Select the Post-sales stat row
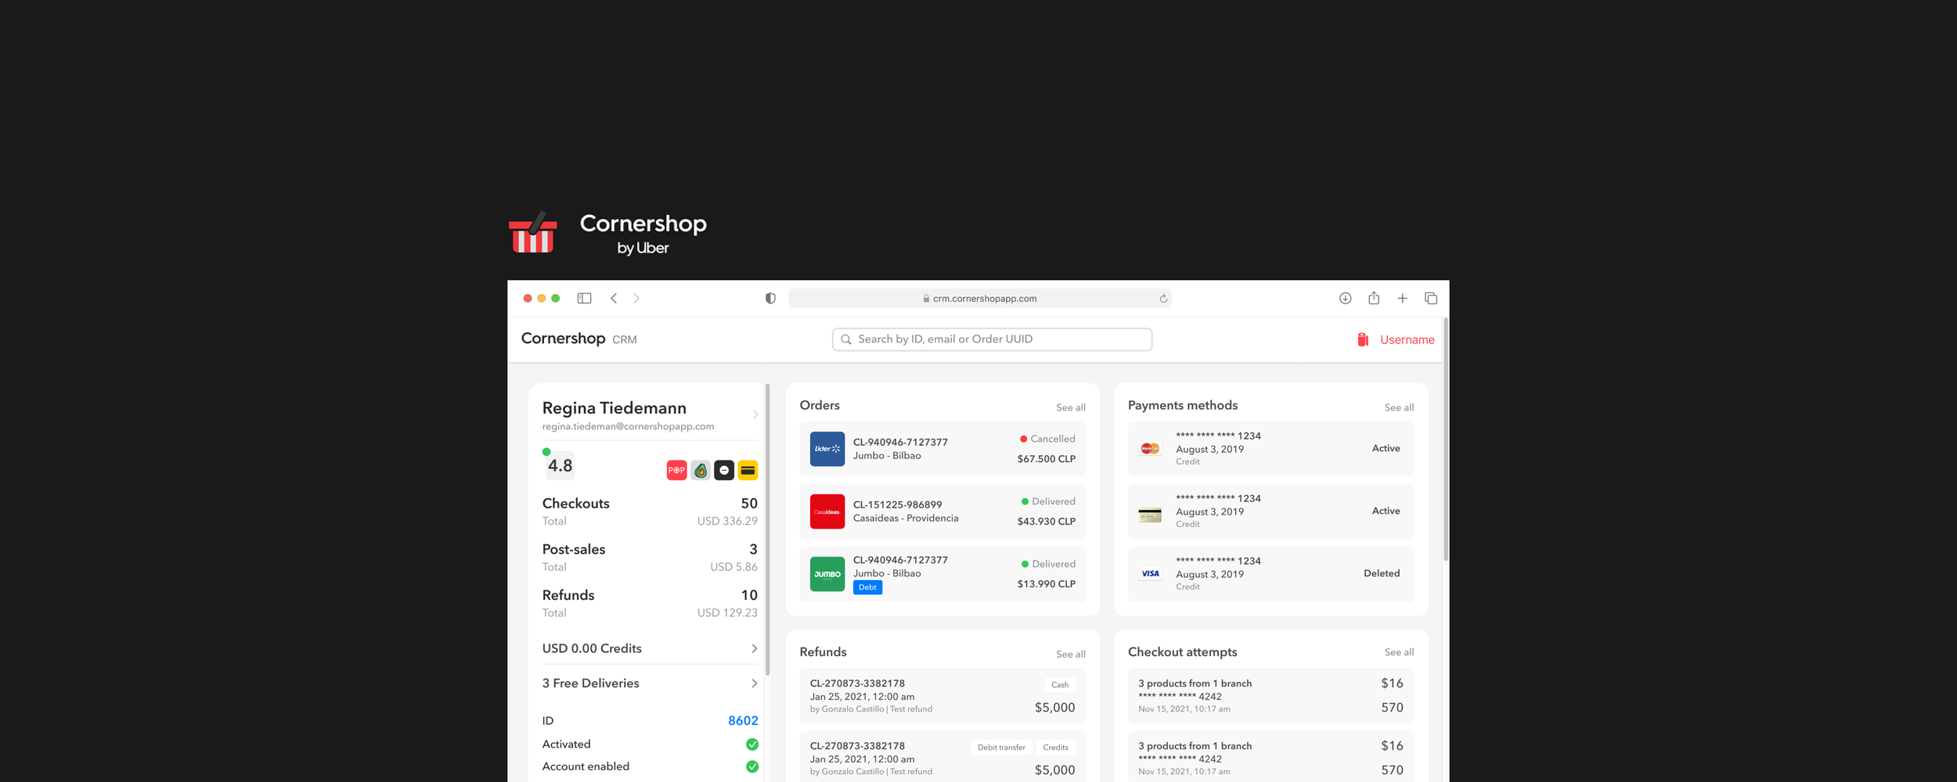1957x782 pixels. click(x=650, y=558)
